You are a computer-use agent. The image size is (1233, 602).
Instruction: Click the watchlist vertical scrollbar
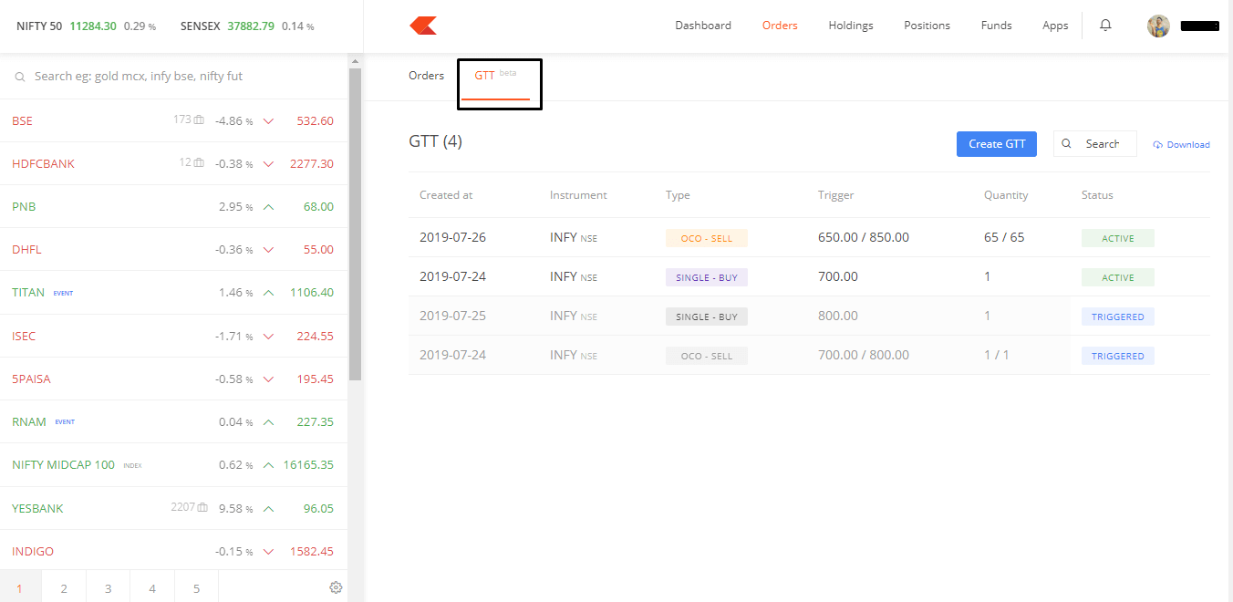tap(355, 226)
